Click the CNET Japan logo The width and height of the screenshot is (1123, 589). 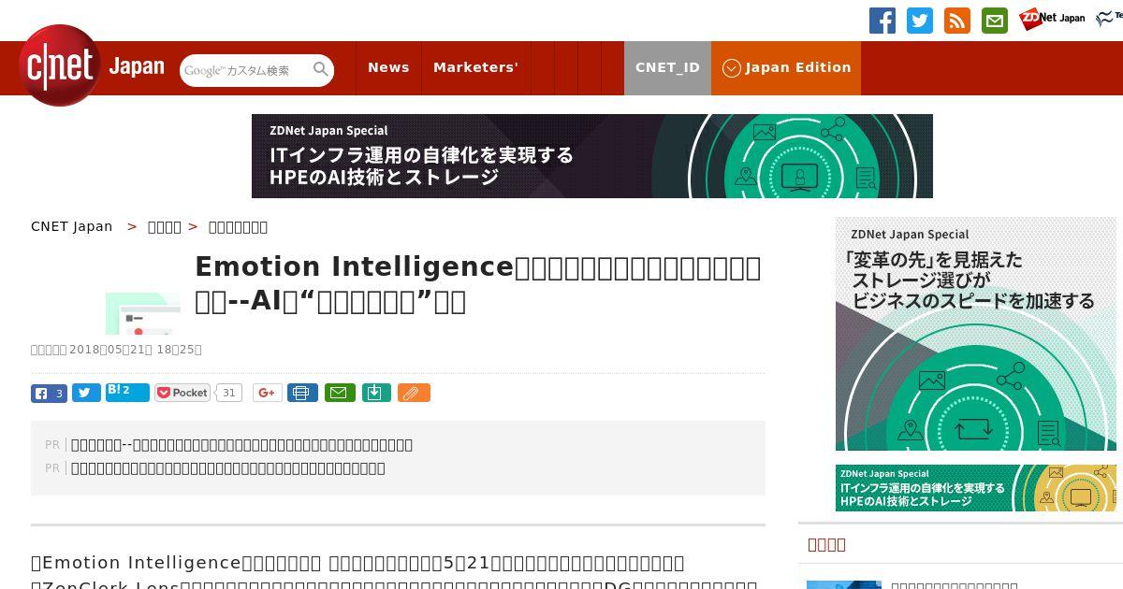[x=92, y=65]
